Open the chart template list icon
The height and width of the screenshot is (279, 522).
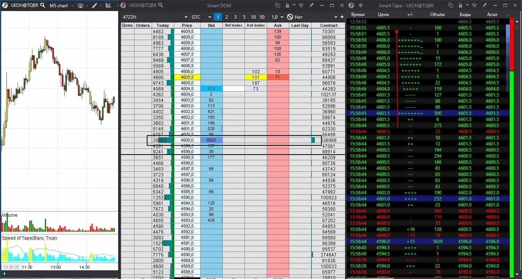(x=80, y=6)
